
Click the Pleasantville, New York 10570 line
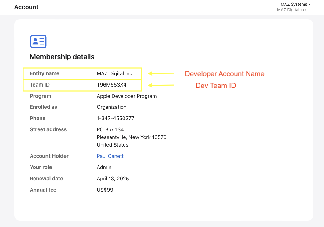pos(131,137)
